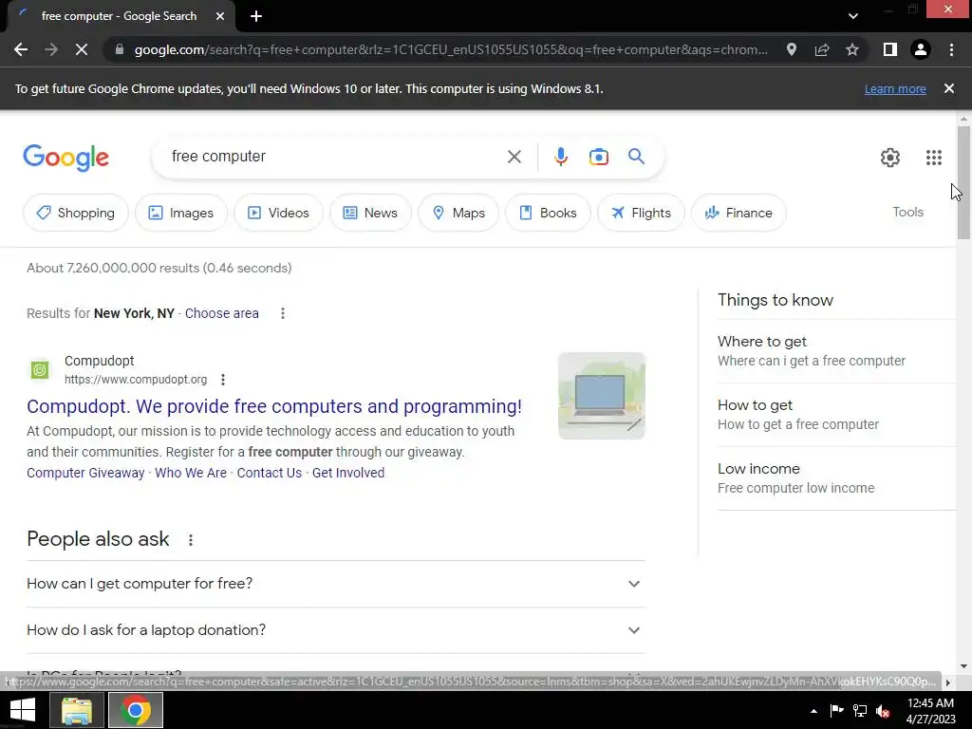972x729 pixels.
Task: Dismiss the Windows update notification bar
Action: [948, 88]
